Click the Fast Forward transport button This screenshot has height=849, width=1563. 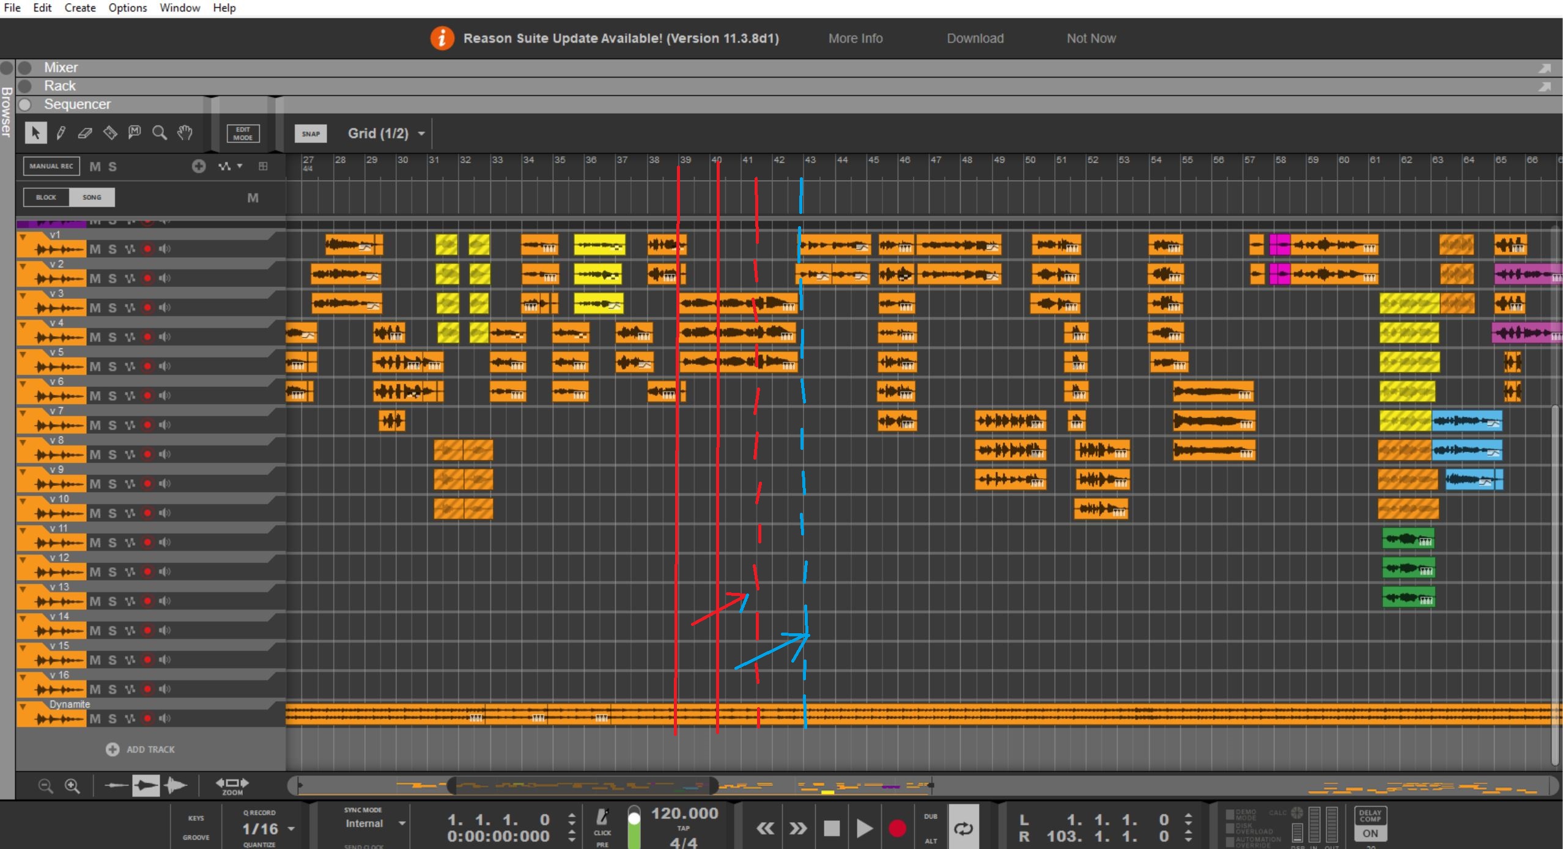pos(797,829)
